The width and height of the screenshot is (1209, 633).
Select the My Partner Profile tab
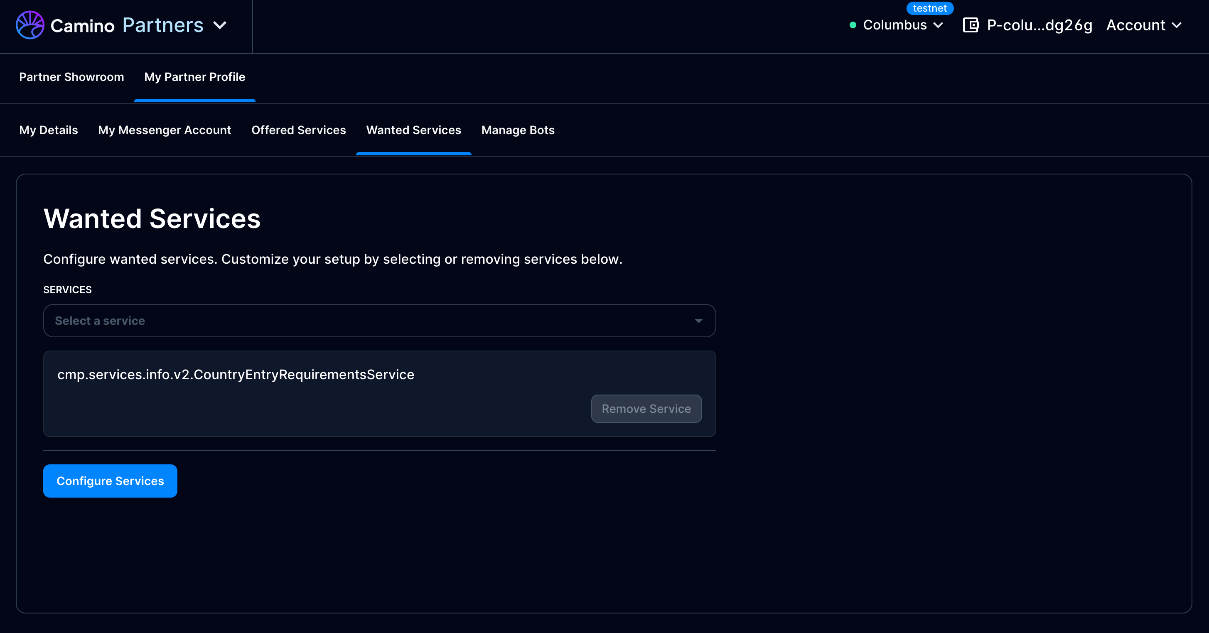coord(194,77)
